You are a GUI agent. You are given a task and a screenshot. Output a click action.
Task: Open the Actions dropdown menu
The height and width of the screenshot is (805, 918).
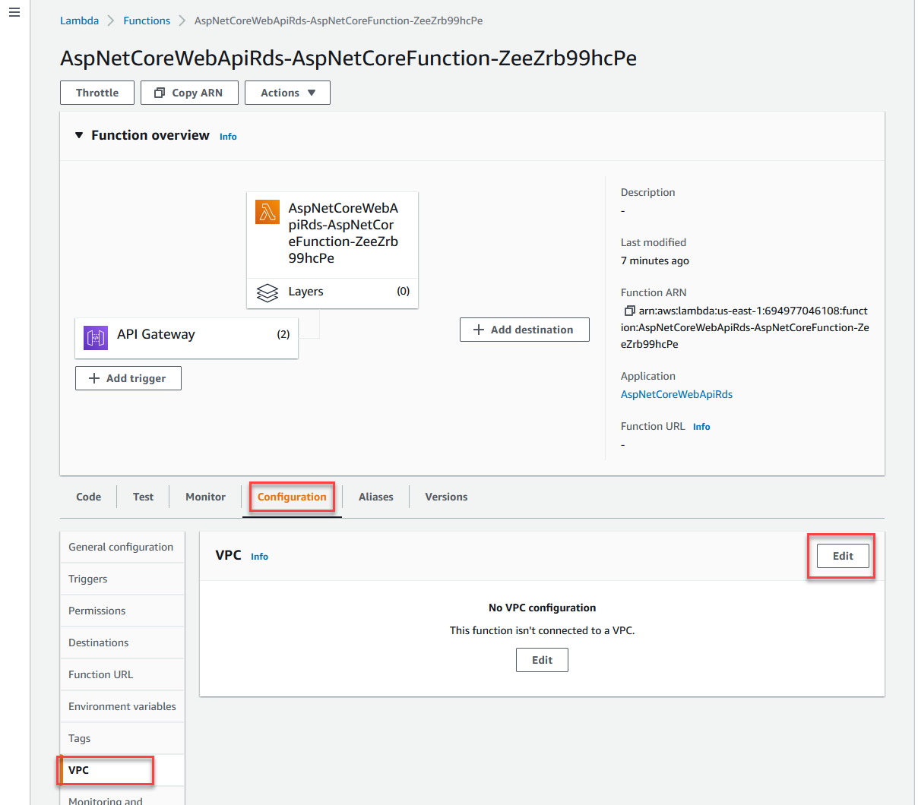pos(287,93)
